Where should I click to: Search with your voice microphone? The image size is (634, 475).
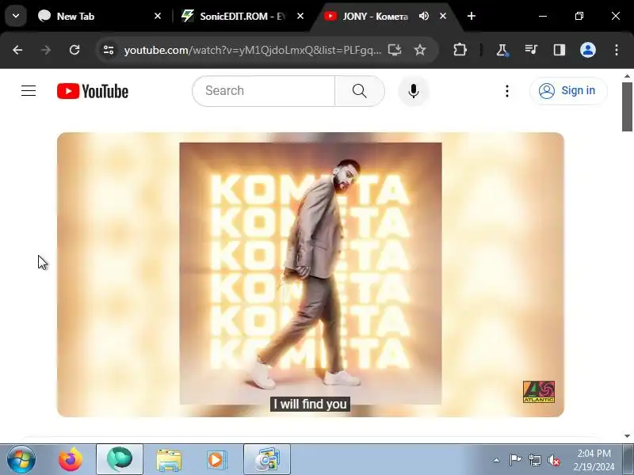(413, 91)
